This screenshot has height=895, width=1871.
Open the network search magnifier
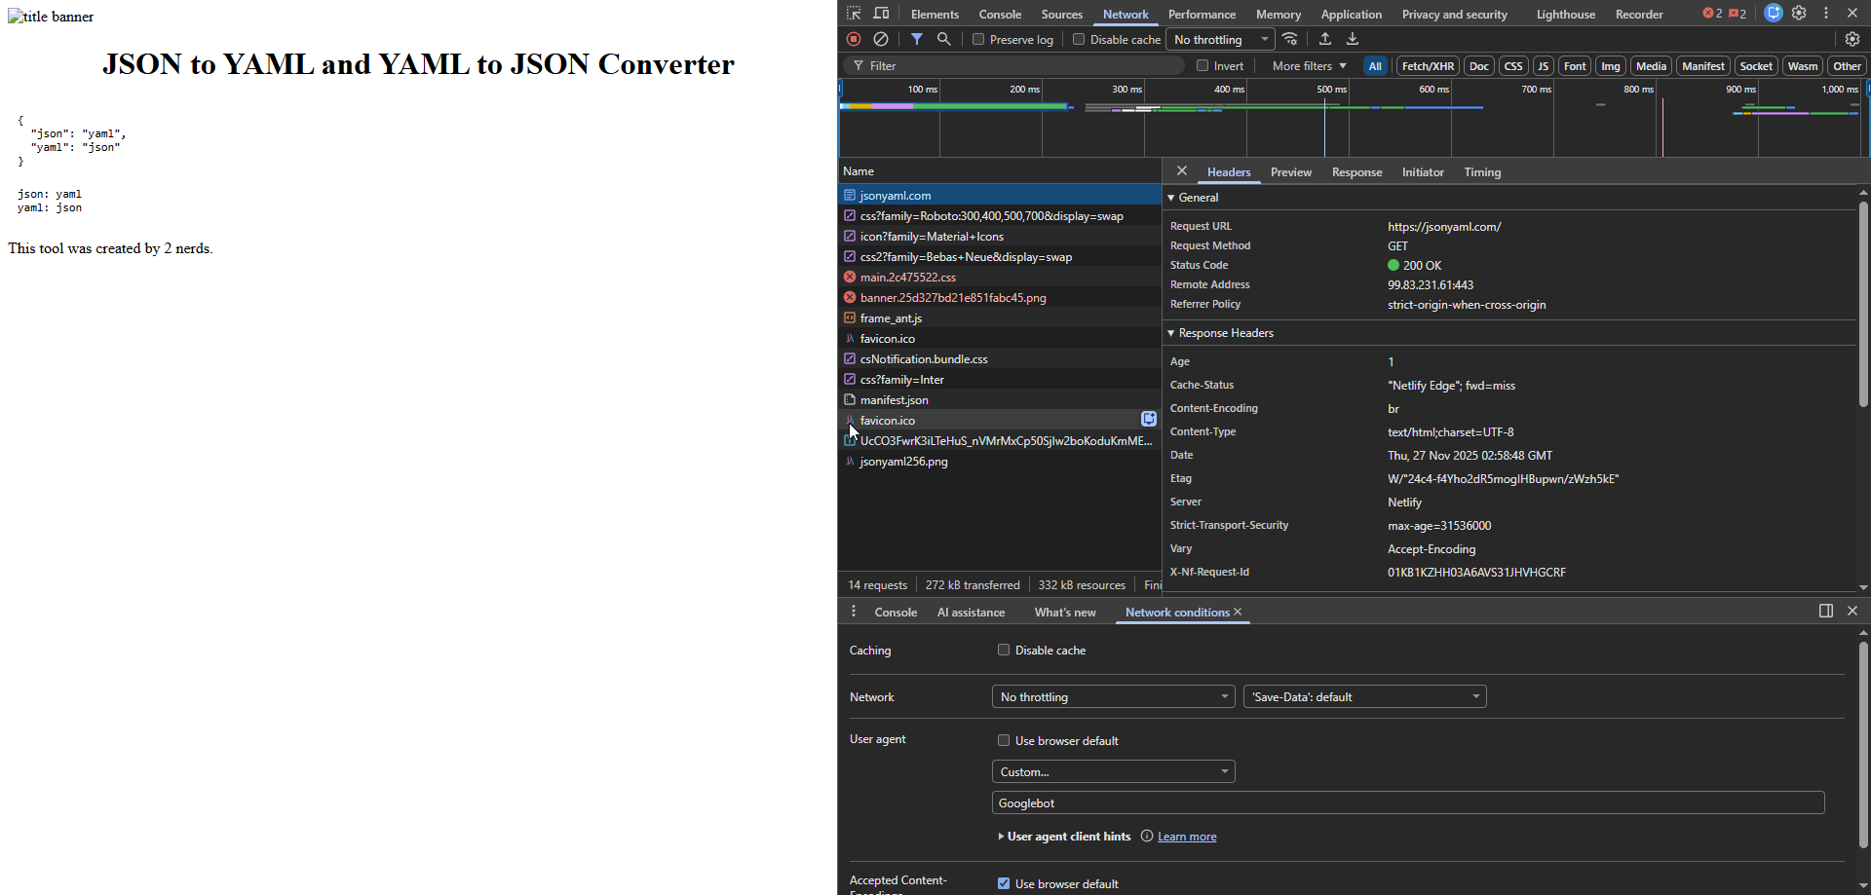pyautogui.click(x=944, y=39)
